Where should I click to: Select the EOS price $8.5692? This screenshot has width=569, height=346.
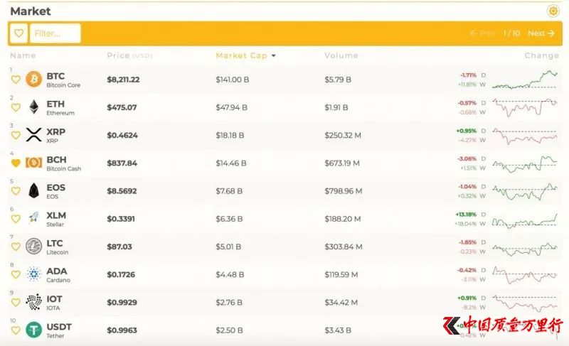[x=122, y=191]
